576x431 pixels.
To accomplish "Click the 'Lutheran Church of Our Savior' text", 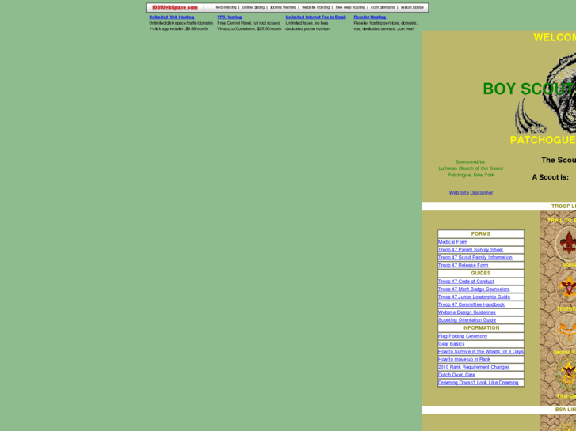I will (471, 168).
